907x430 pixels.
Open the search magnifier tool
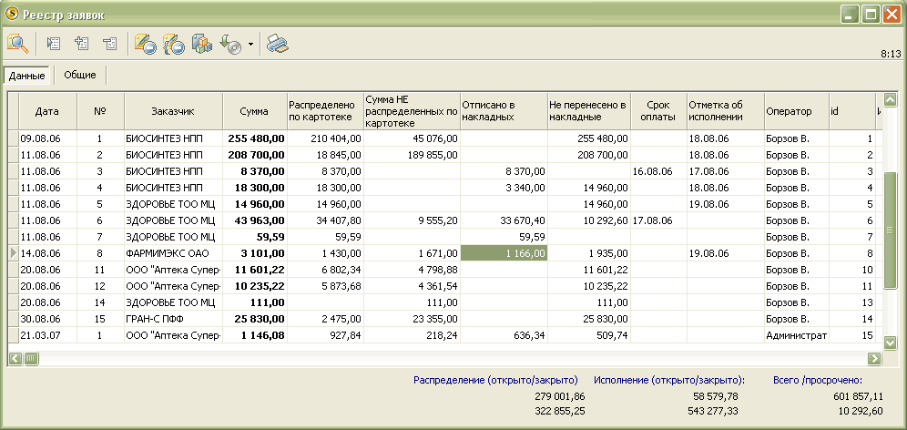click(17, 44)
